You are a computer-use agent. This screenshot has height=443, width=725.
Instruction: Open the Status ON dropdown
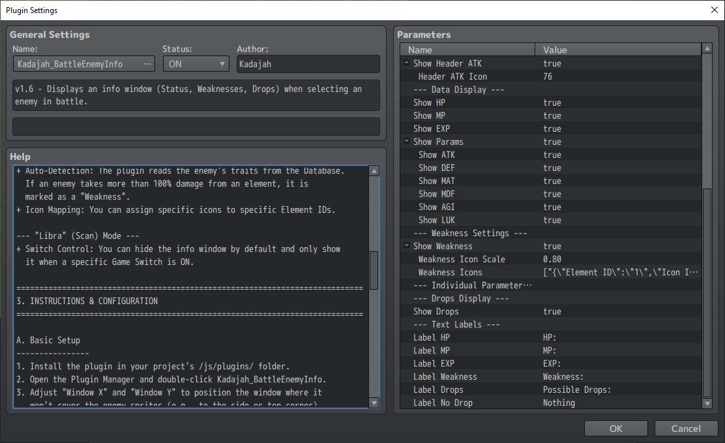(x=196, y=64)
